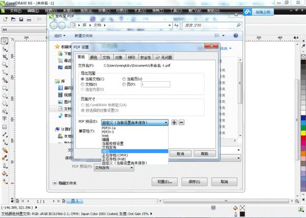Click 取消 in PDF settings dialog

tap(181, 154)
